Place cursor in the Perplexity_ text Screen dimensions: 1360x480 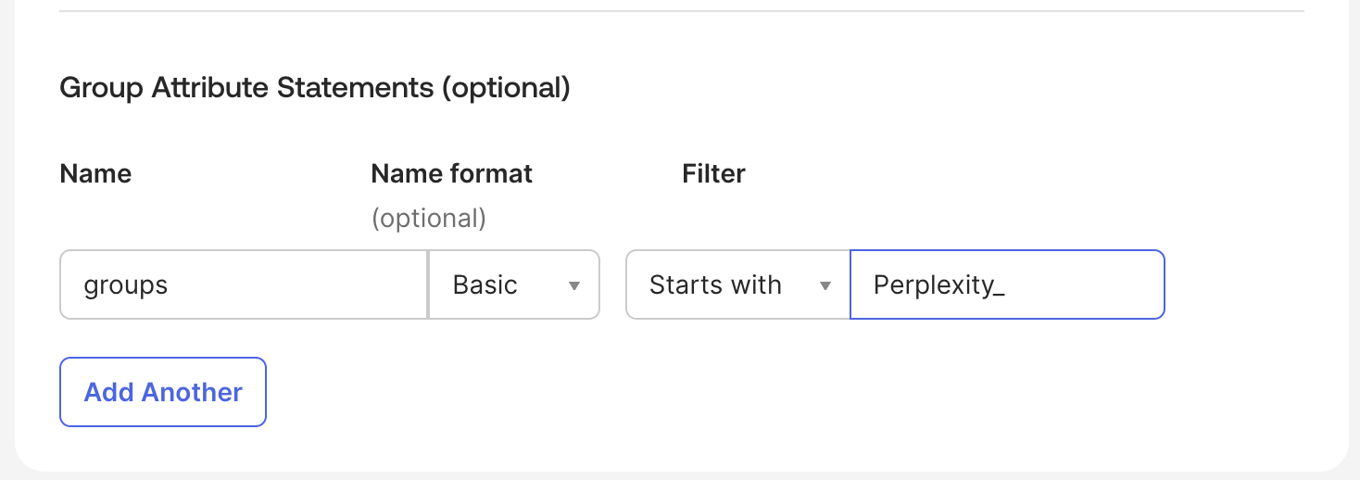[939, 285]
